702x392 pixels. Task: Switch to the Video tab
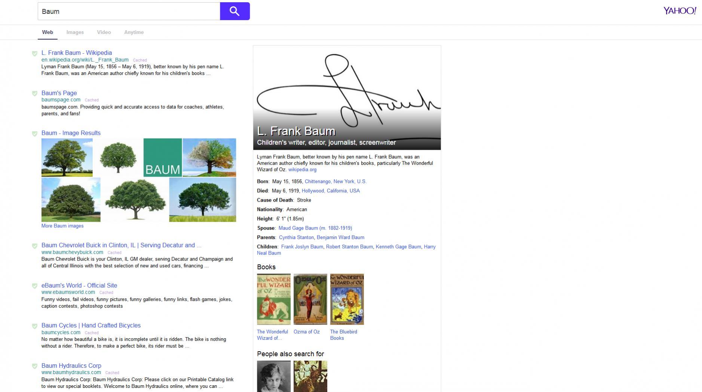coord(104,32)
